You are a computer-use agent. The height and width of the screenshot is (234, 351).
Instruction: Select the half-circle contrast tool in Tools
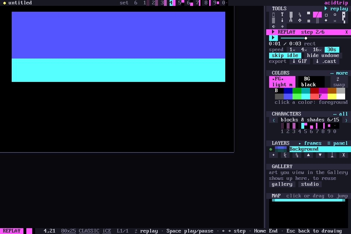pyautogui.click(x=273, y=26)
